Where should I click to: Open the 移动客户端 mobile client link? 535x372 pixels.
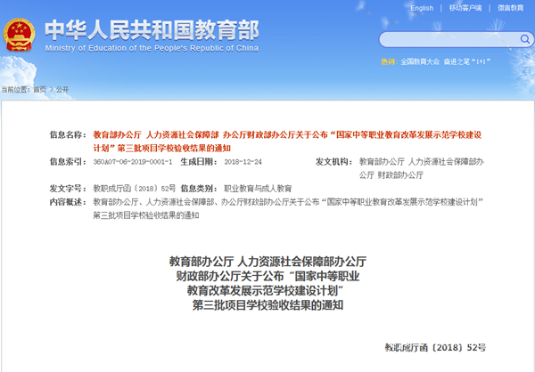467,8
